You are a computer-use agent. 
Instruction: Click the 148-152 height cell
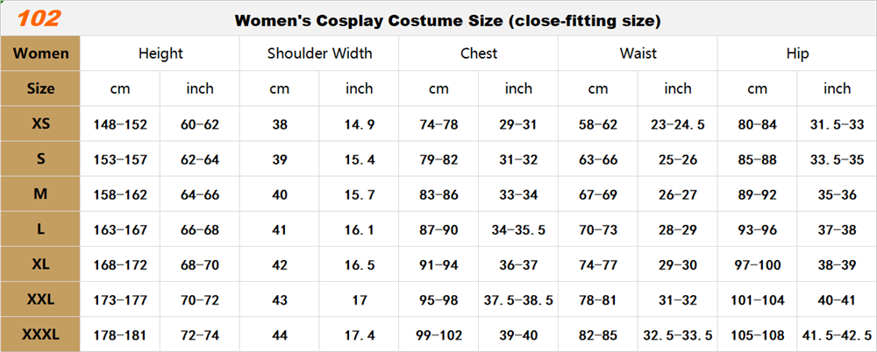pos(120,124)
